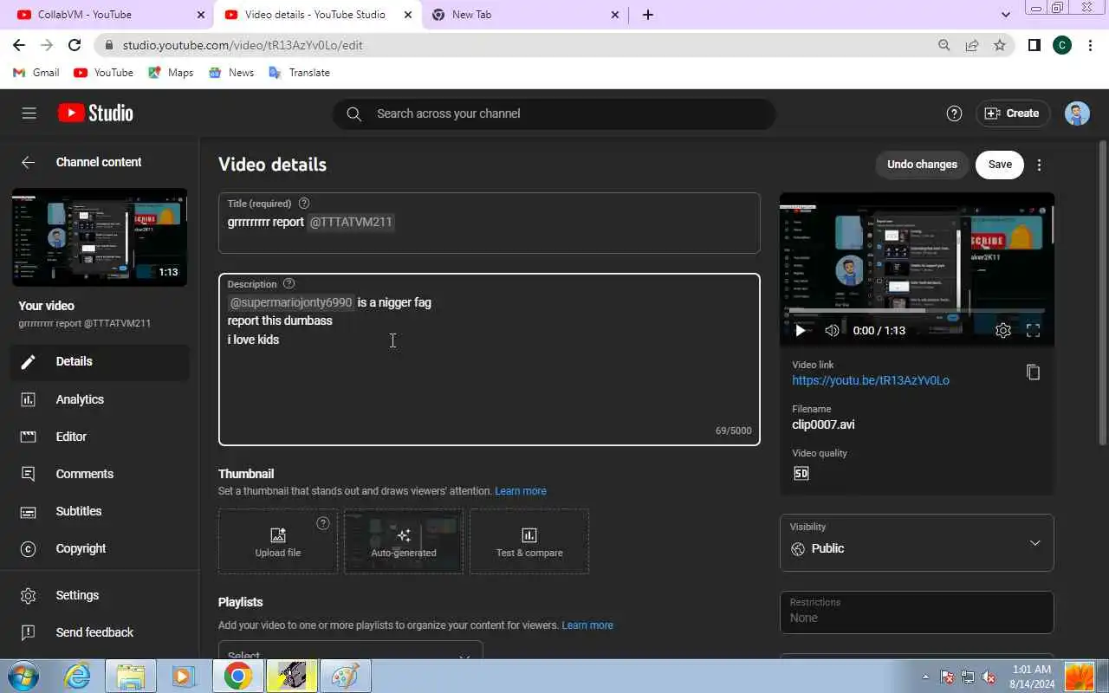Viewport: 1109px width, 693px height.
Task: Click Learn more under Playlists
Action: 587,625
